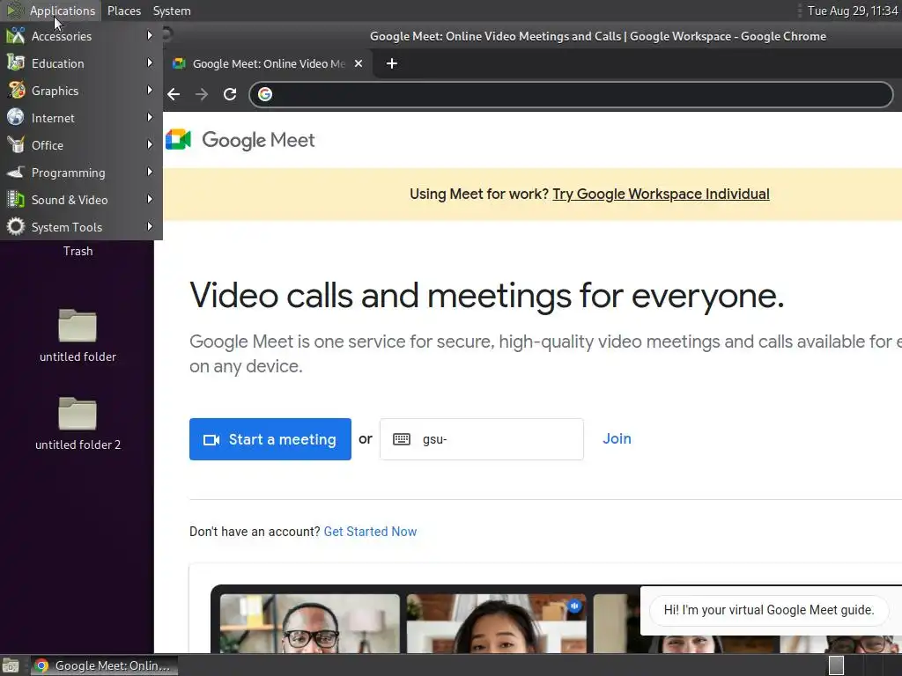Click the woman's video thumbnail
This screenshot has height=676, width=902.
point(497,624)
